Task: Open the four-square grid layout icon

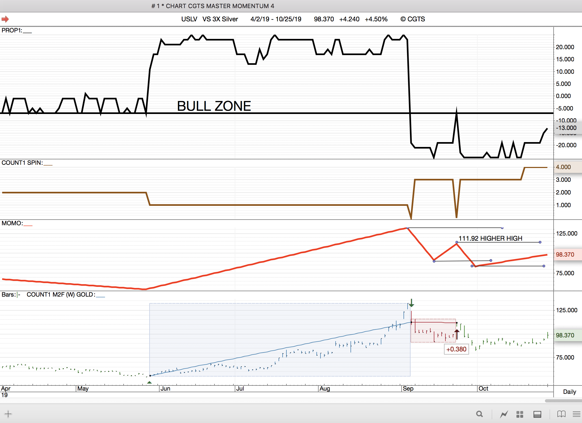Action: pyautogui.click(x=520, y=414)
